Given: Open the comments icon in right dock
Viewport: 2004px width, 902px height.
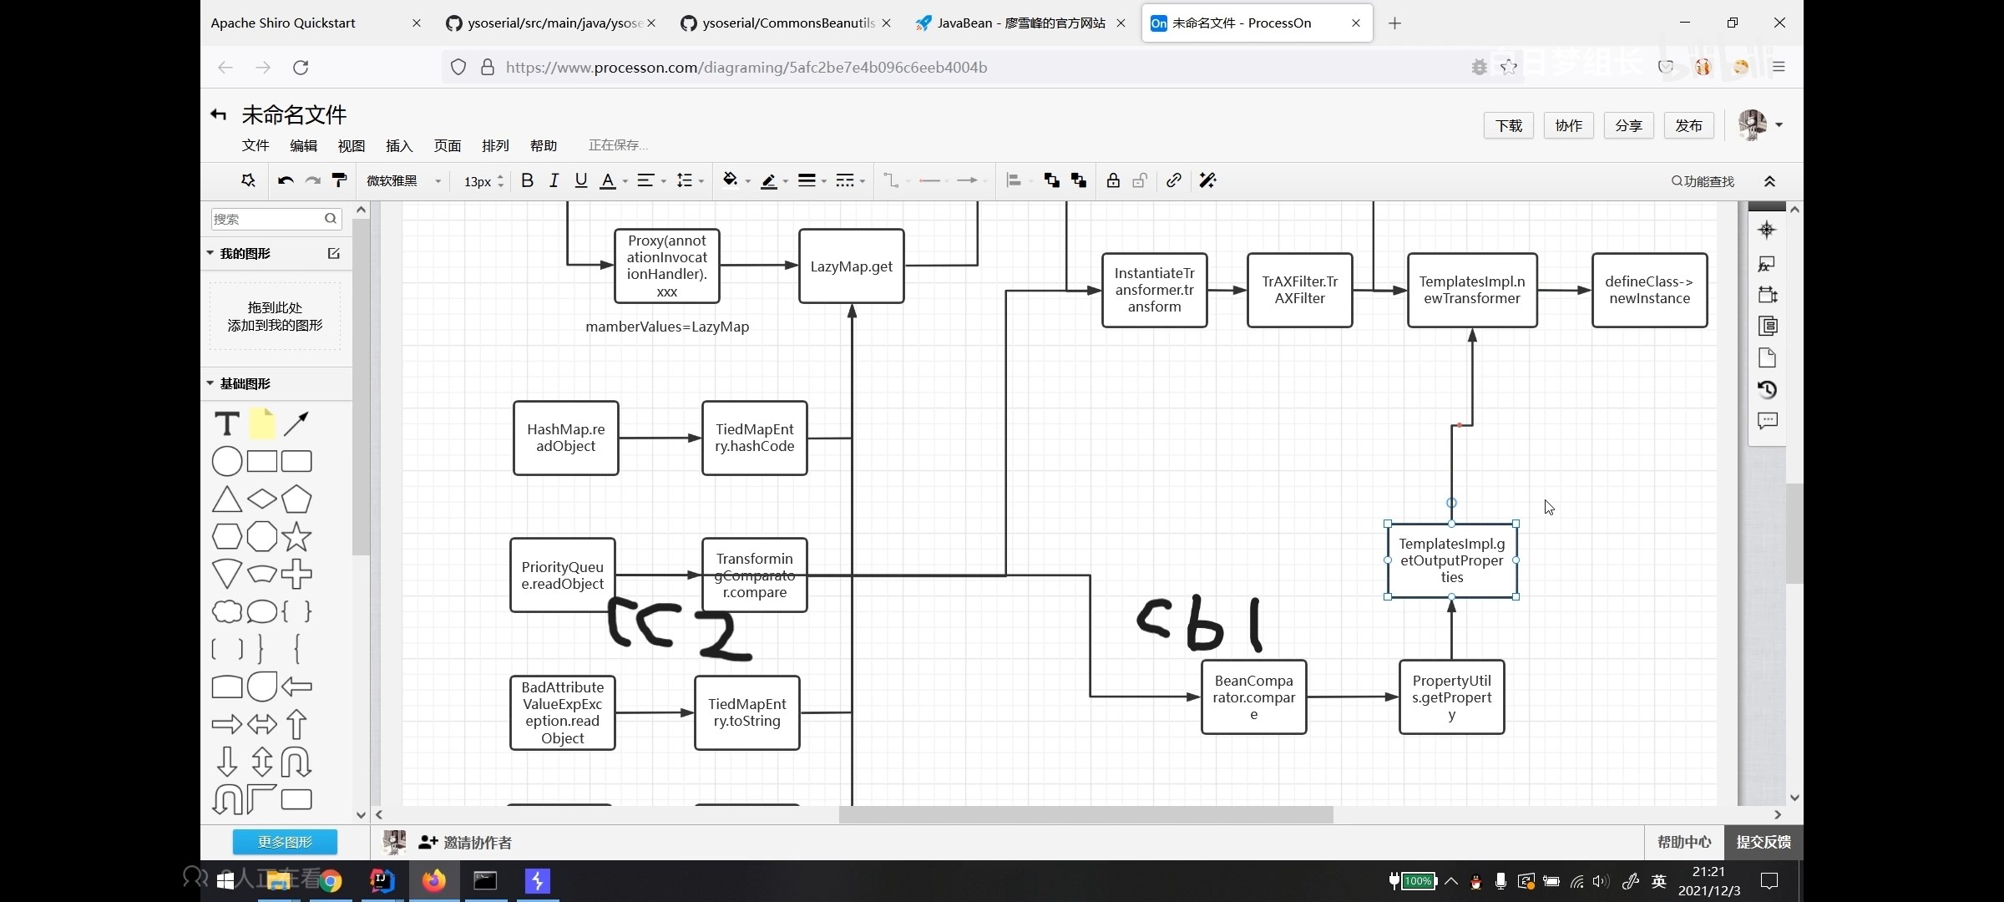Looking at the screenshot, I should point(1767,421).
